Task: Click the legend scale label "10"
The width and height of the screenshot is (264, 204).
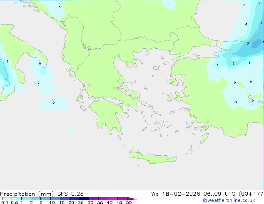Action: 52,202
